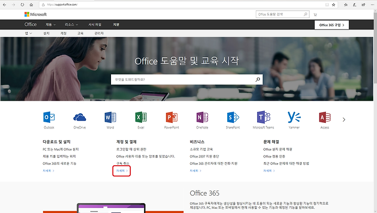Open 자세히 link under 계정 및 결제
377x213 pixels.
click(x=121, y=171)
